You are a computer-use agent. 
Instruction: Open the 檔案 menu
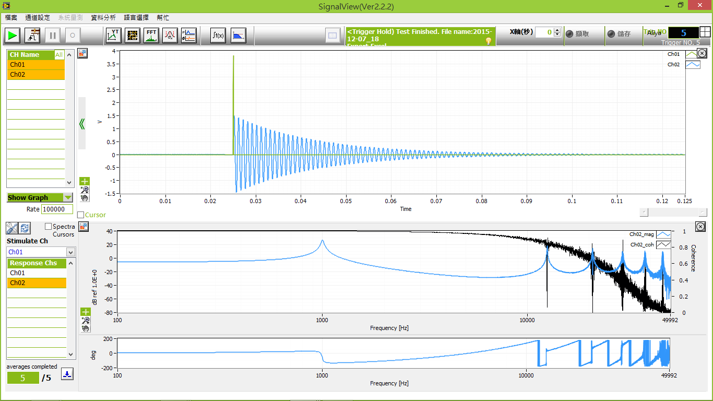(x=11, y=18)
